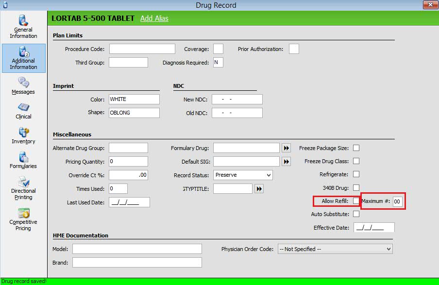
Task: Click the HME Brand field
Action: coord(137,262)
